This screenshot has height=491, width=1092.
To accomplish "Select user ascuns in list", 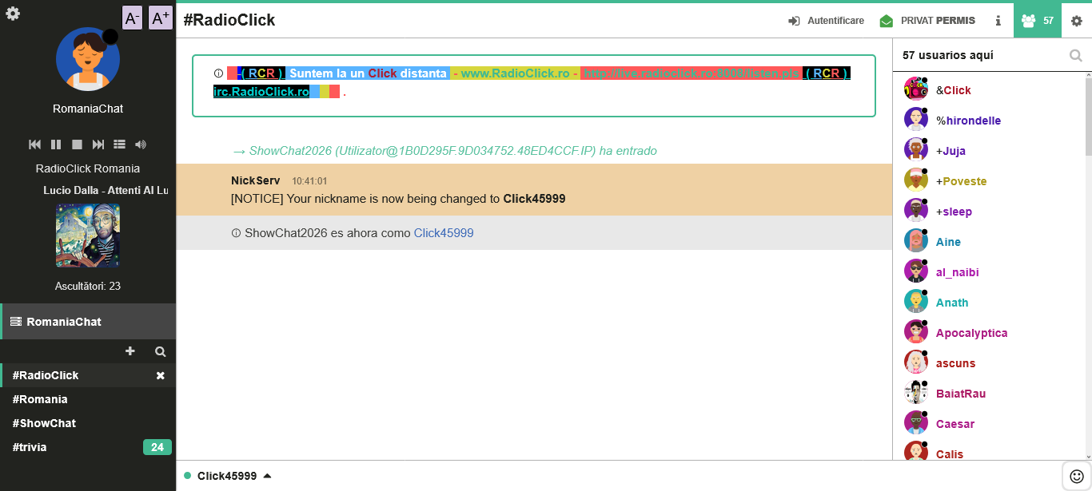I will click(955, 363).
